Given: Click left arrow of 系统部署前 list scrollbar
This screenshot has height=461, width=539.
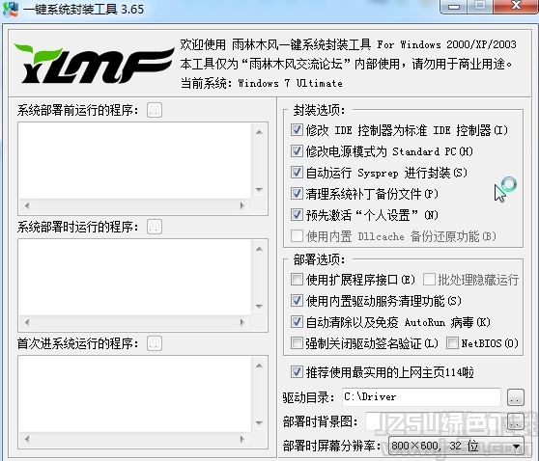Looking at the screenshot, I should point(27,205).
